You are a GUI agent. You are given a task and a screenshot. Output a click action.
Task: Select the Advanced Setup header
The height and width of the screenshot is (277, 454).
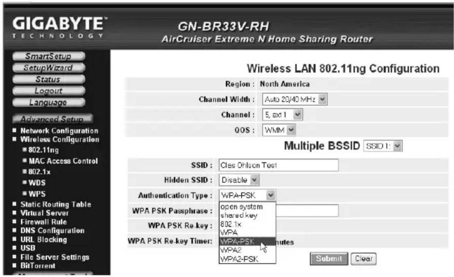click(x=52, y=119)
